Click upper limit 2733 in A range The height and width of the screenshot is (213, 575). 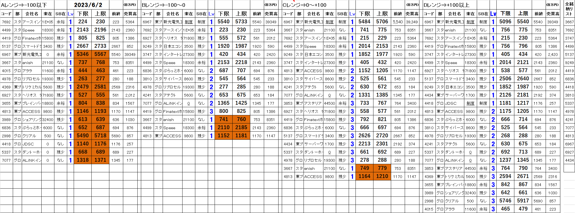tap(100, 46)
